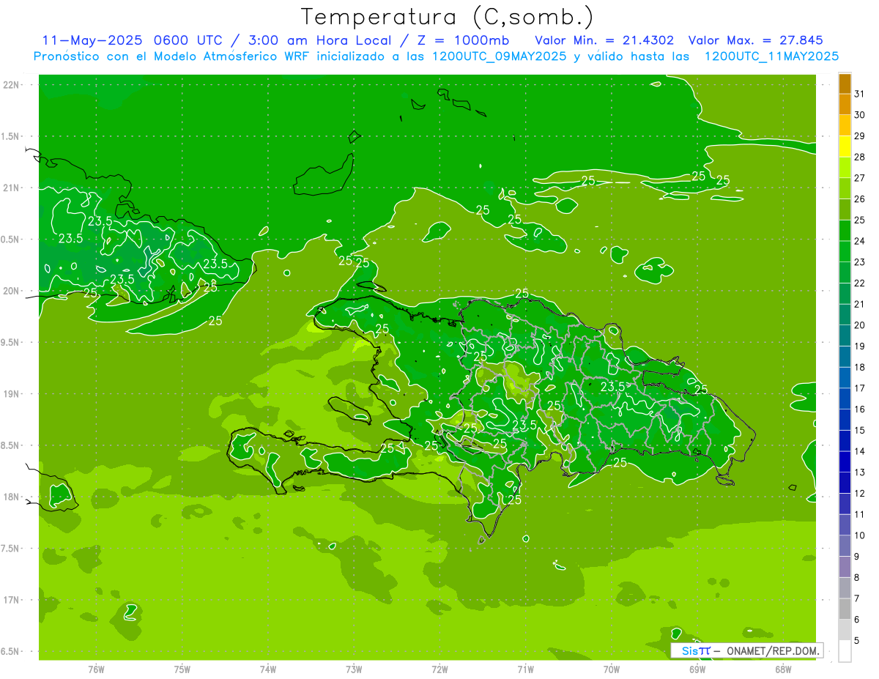Pick the legend color between 24 and 25
Screen dimensions: 879x679
pos(845,231)
